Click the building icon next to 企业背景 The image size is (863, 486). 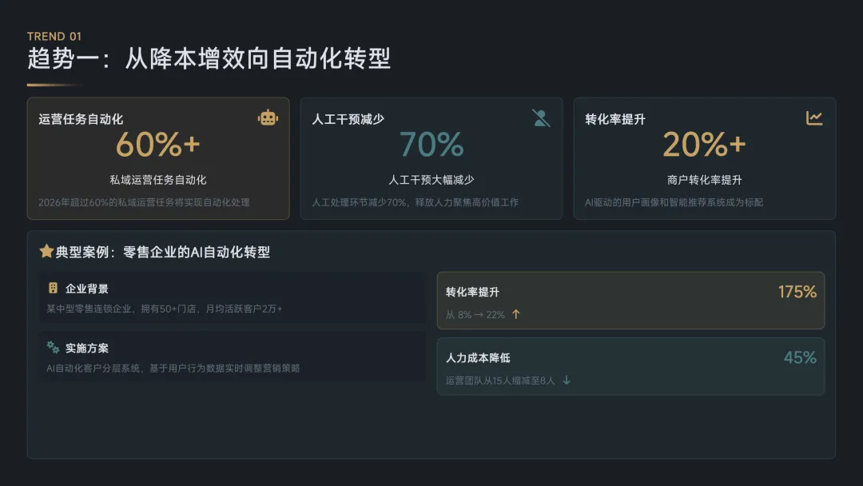(x=53, y=288)
